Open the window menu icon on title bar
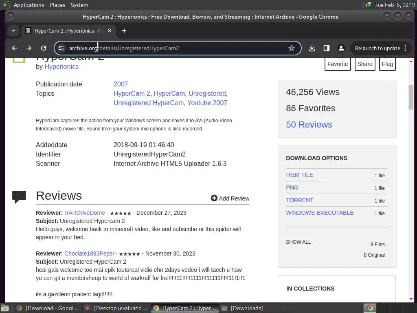 11,16
